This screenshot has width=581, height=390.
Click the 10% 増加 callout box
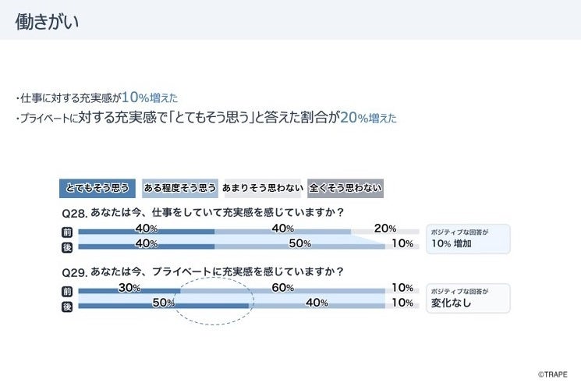[467, 239]
